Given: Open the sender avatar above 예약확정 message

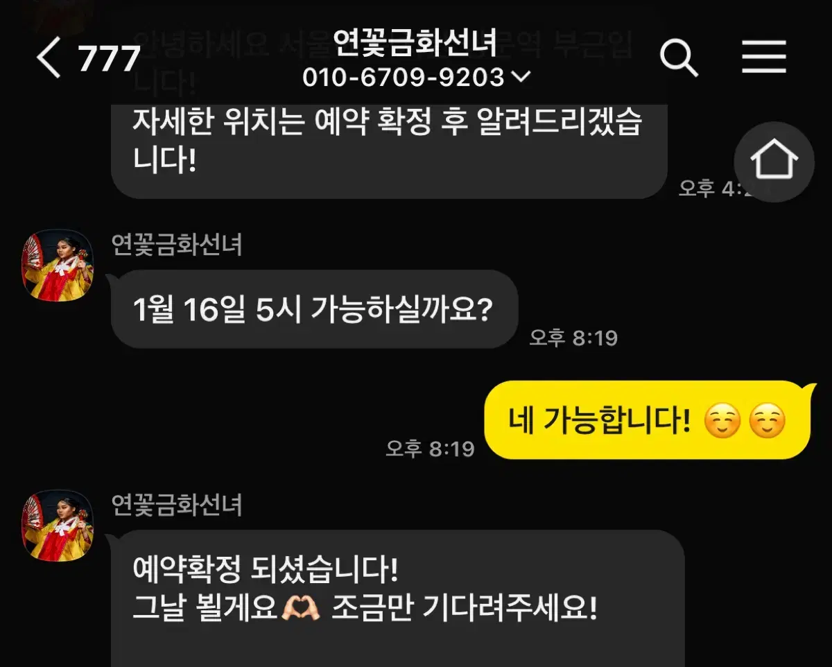Looking at the screenshot, I should (x=58, y=526).
